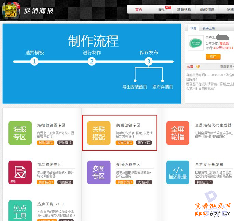
Task: Select the 信息 panel tab
Action: click(194, 28)
